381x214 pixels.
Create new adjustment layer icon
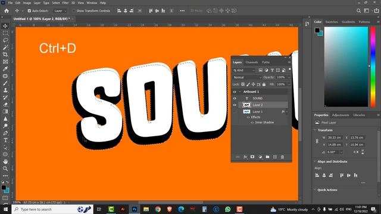coord(260,157)
